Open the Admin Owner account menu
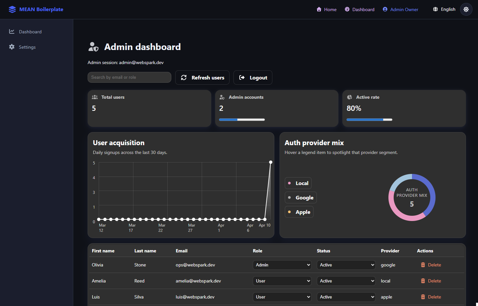Screen dimensions: 478x306 tap(400, 9)
